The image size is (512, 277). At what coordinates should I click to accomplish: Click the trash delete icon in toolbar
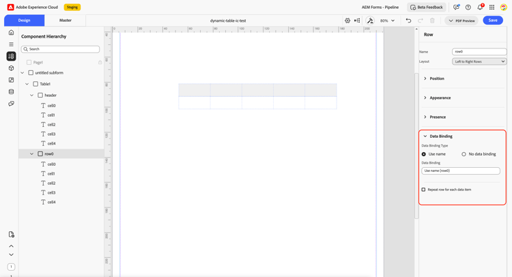click(x=432, y=20)
